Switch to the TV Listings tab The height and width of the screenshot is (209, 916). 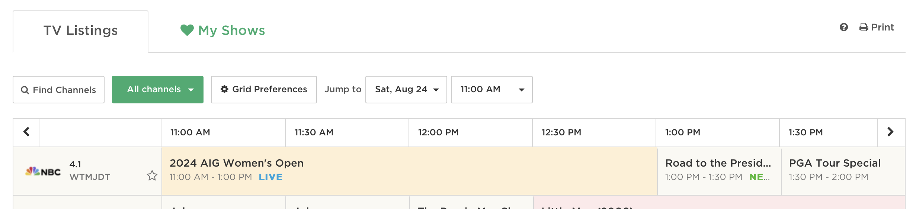click(80, 31)
